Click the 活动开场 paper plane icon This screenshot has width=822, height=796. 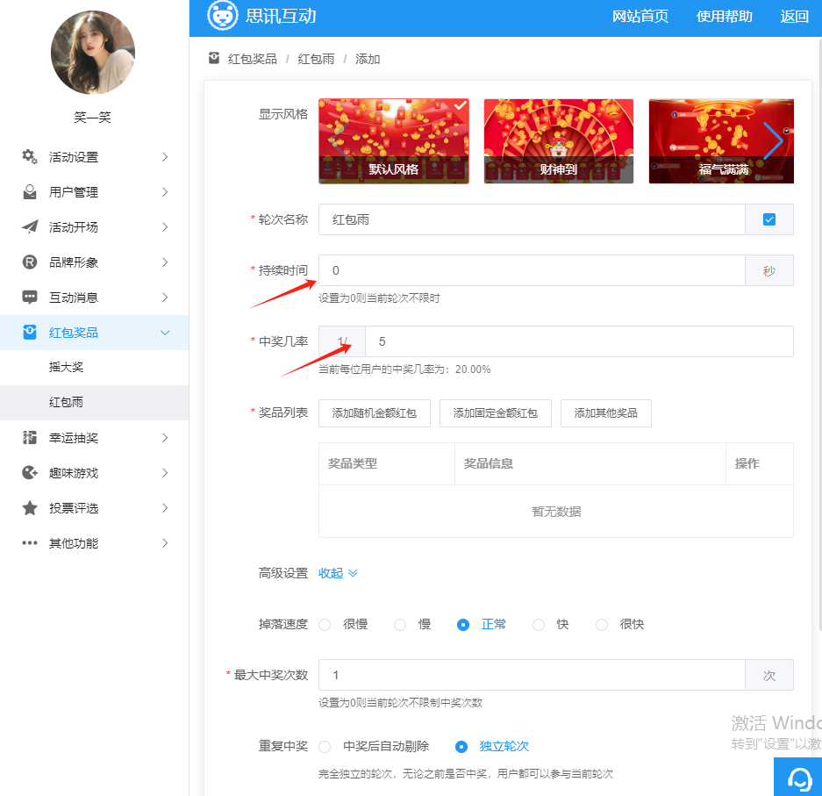tap(29, 226)
